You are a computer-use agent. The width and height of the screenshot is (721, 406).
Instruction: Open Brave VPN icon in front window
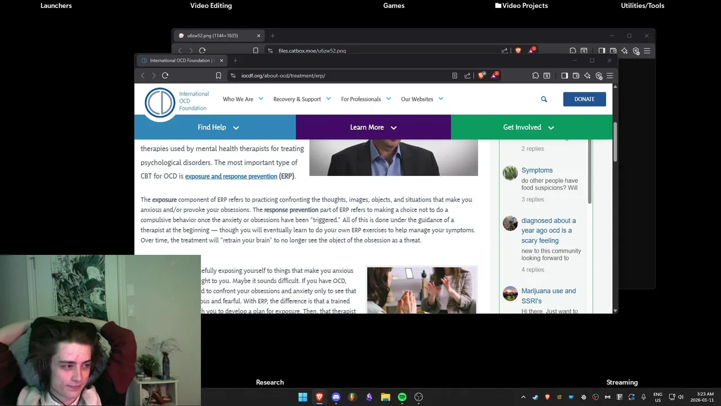[x=599, y=76]
